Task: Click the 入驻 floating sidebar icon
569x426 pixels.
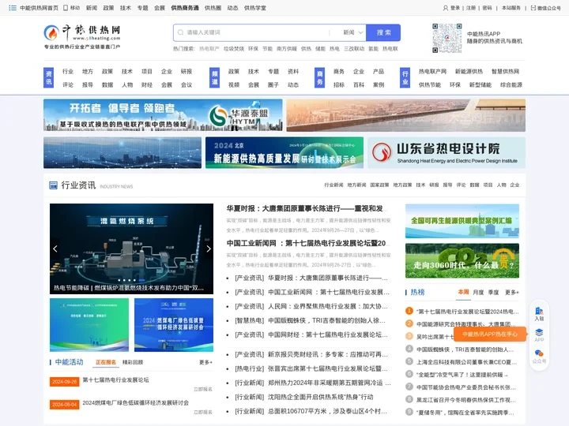Action: 539,314
